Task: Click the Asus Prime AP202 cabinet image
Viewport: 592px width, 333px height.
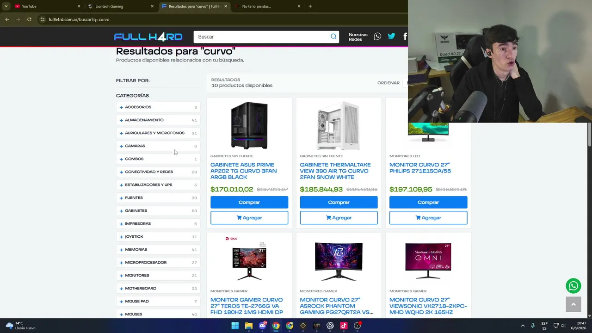Action: 249,126
